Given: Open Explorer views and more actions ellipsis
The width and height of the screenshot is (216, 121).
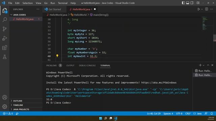Looking at the screenshot, I should 38,9.
